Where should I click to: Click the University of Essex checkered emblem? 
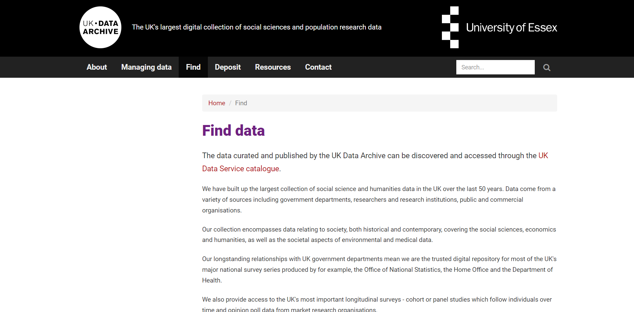[450, 27]
